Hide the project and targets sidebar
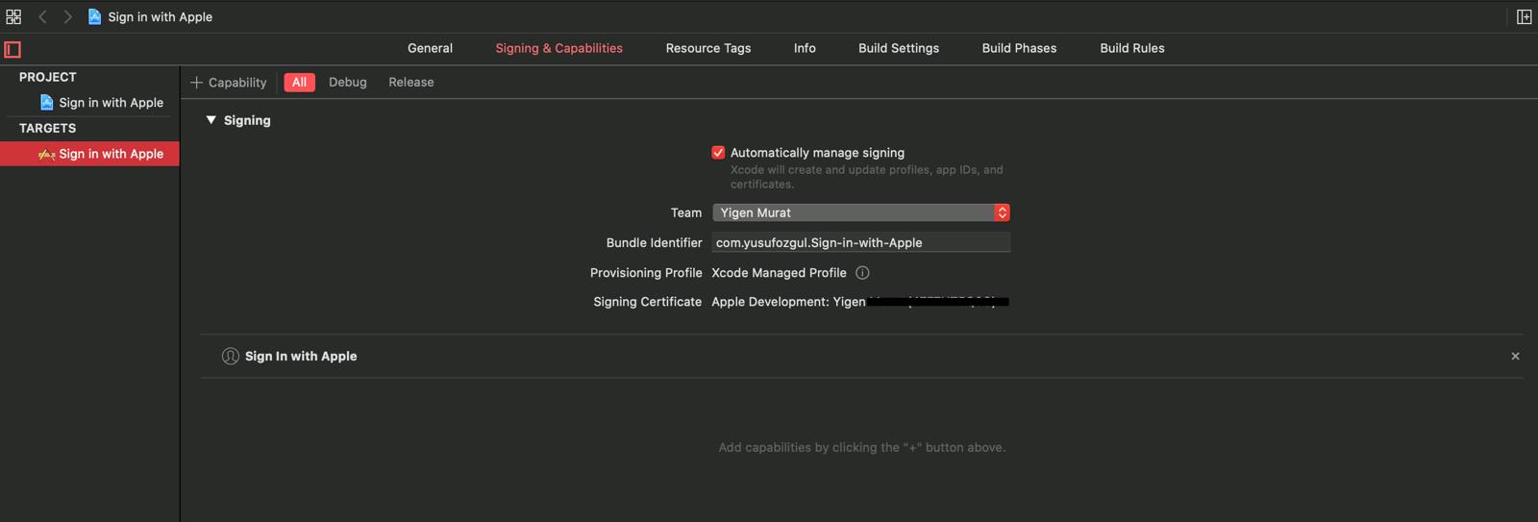 click(x=12, y=49)
